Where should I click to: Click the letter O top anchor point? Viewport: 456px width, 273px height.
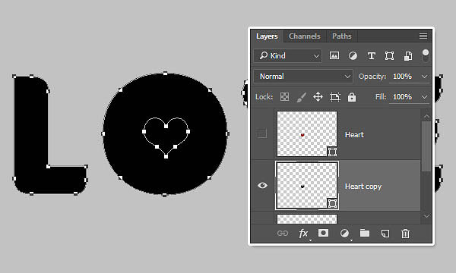(165, 74)
